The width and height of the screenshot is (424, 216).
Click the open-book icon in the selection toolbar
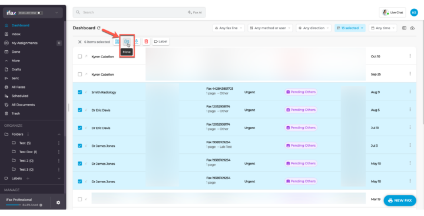point(117,42)
